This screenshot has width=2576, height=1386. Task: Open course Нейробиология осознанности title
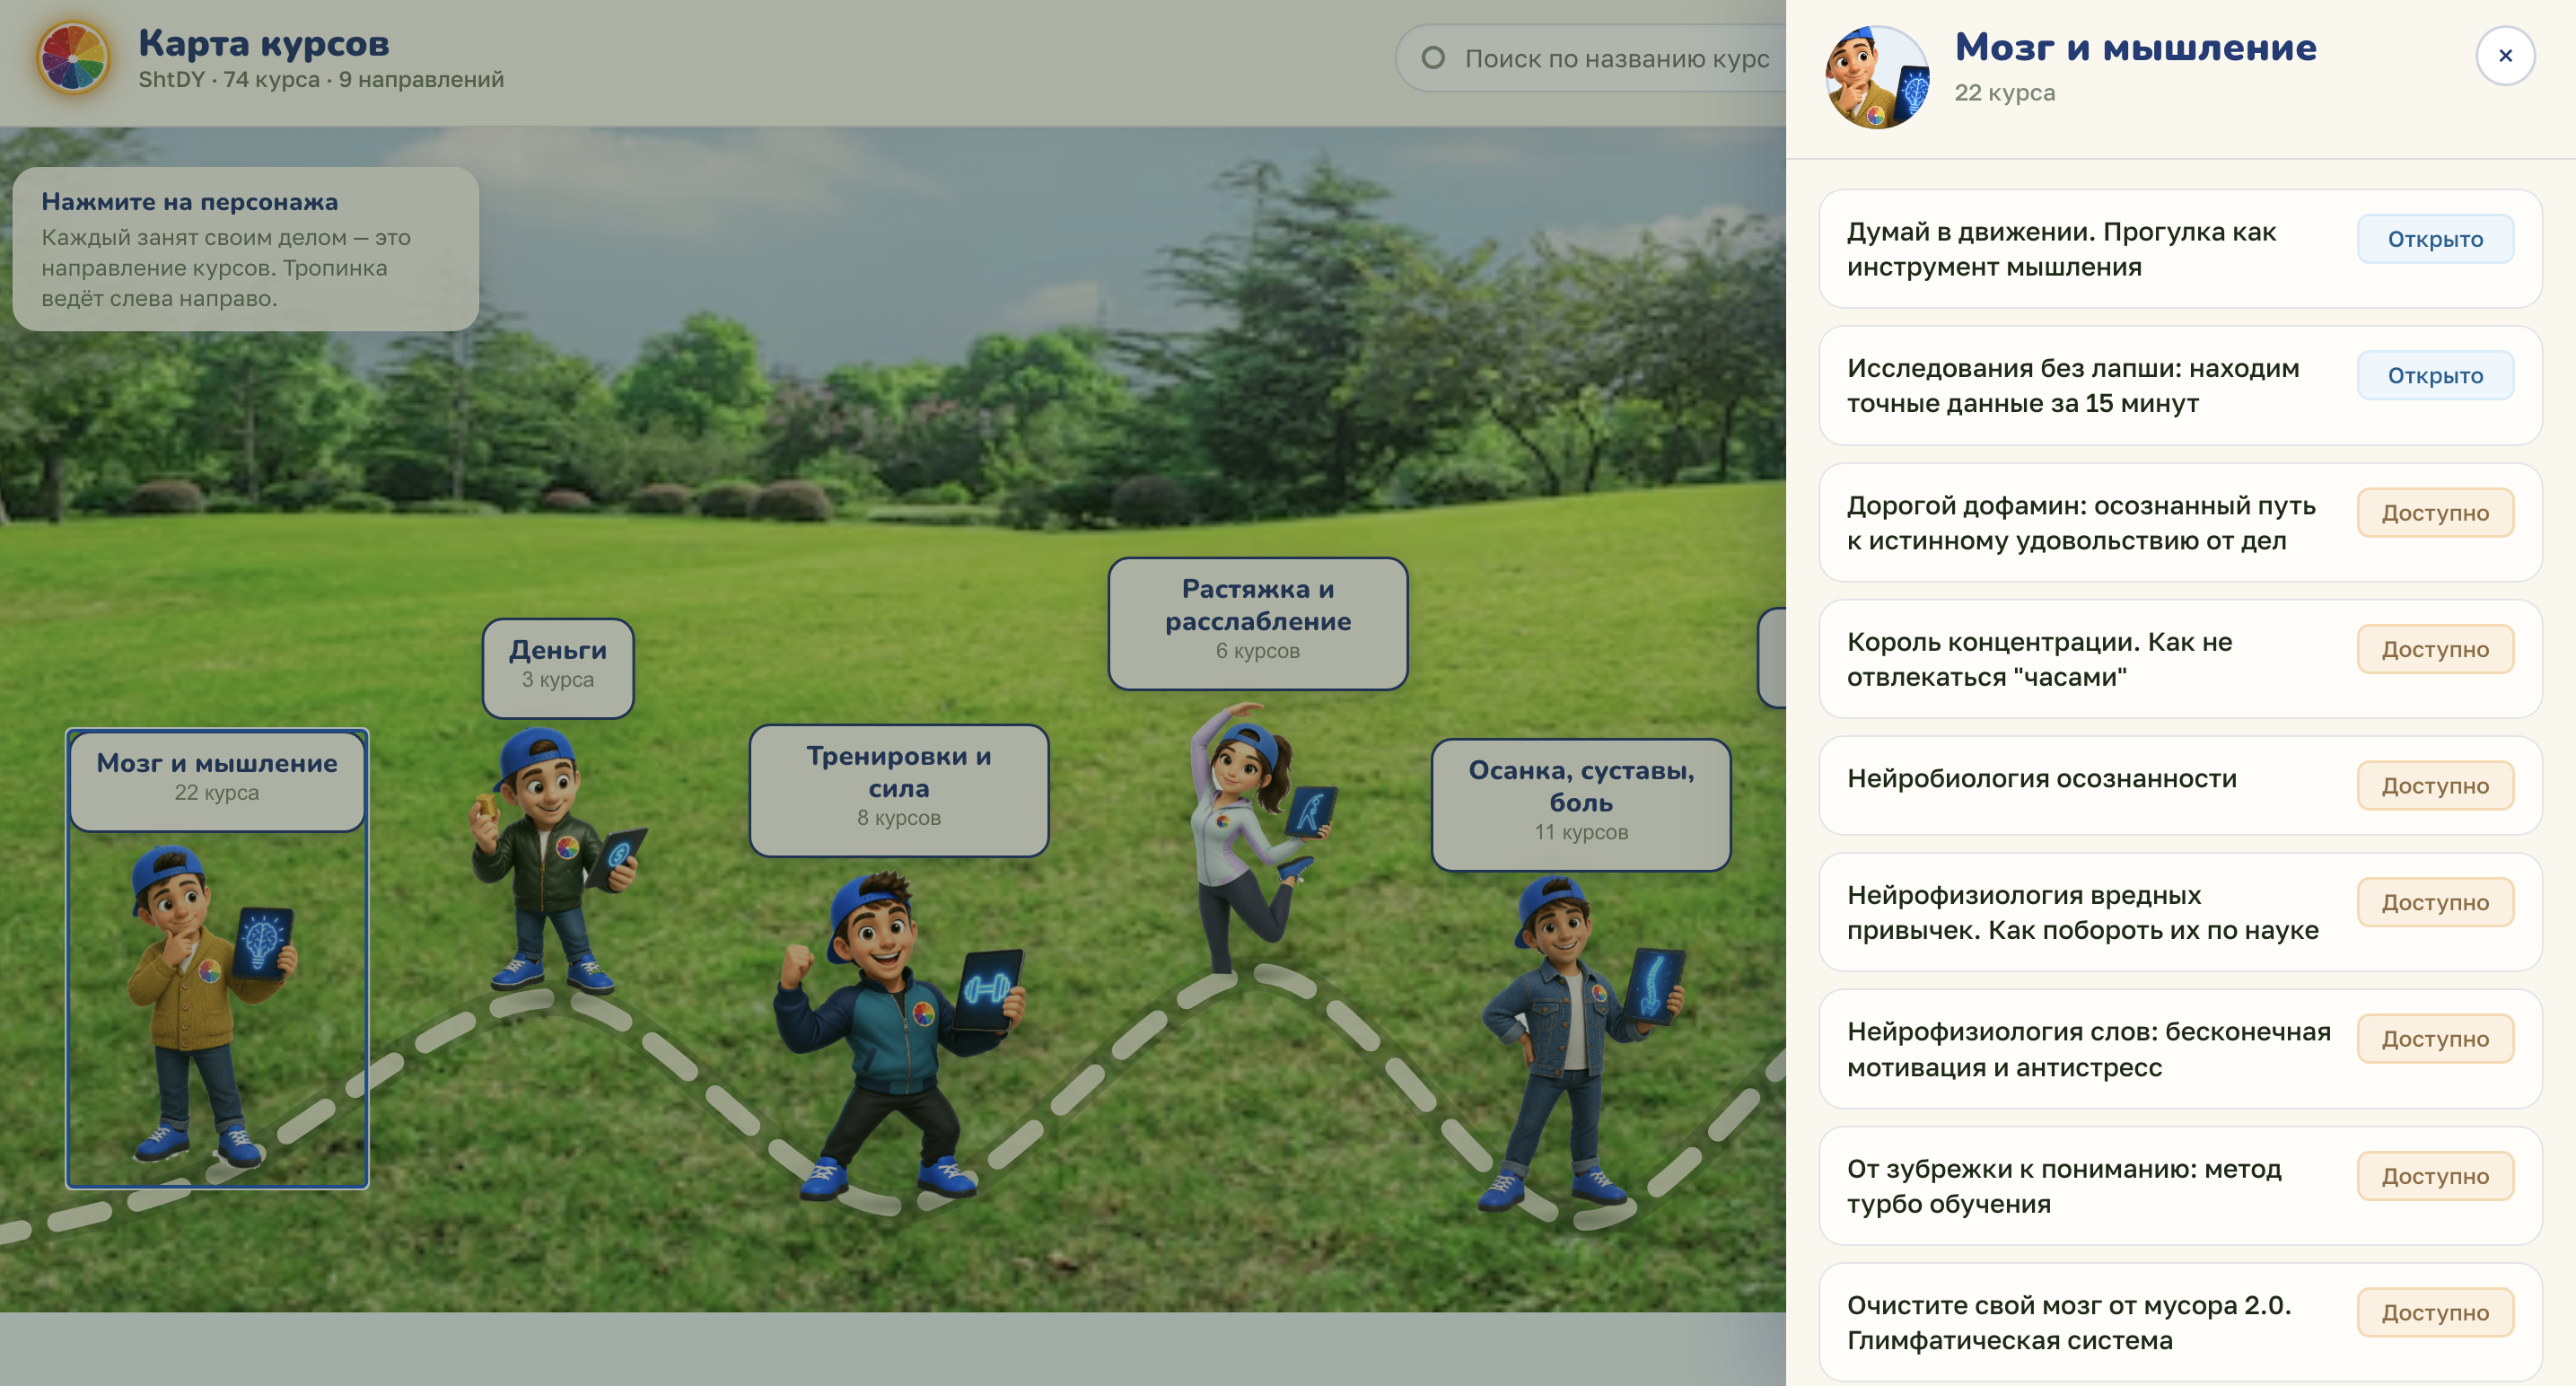point(2041,779)
